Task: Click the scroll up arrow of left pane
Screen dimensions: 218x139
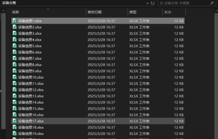Action: (3, 11)
